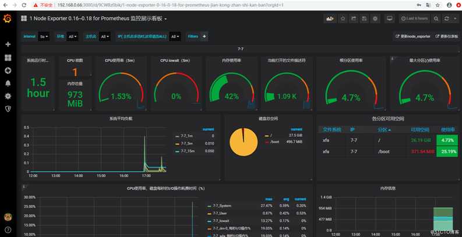462x237 pixels.
Task: Sort table by 可用空间 column header
Action: pyautogui.click(x=420, y=129)
